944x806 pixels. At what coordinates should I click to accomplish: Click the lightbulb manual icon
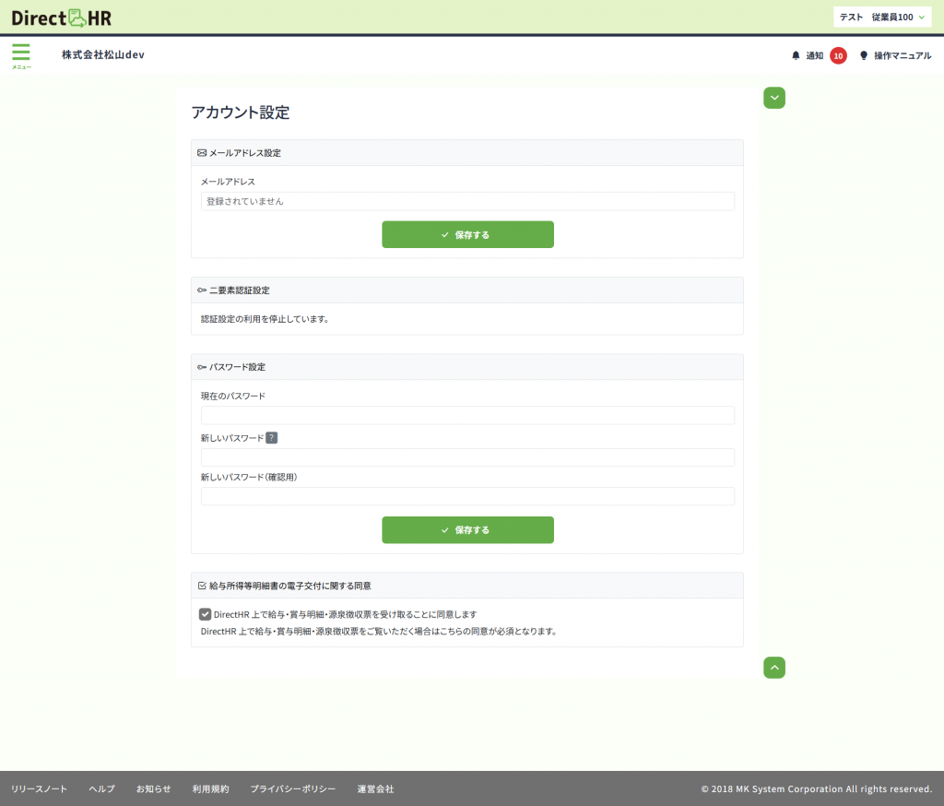(864, 55)
